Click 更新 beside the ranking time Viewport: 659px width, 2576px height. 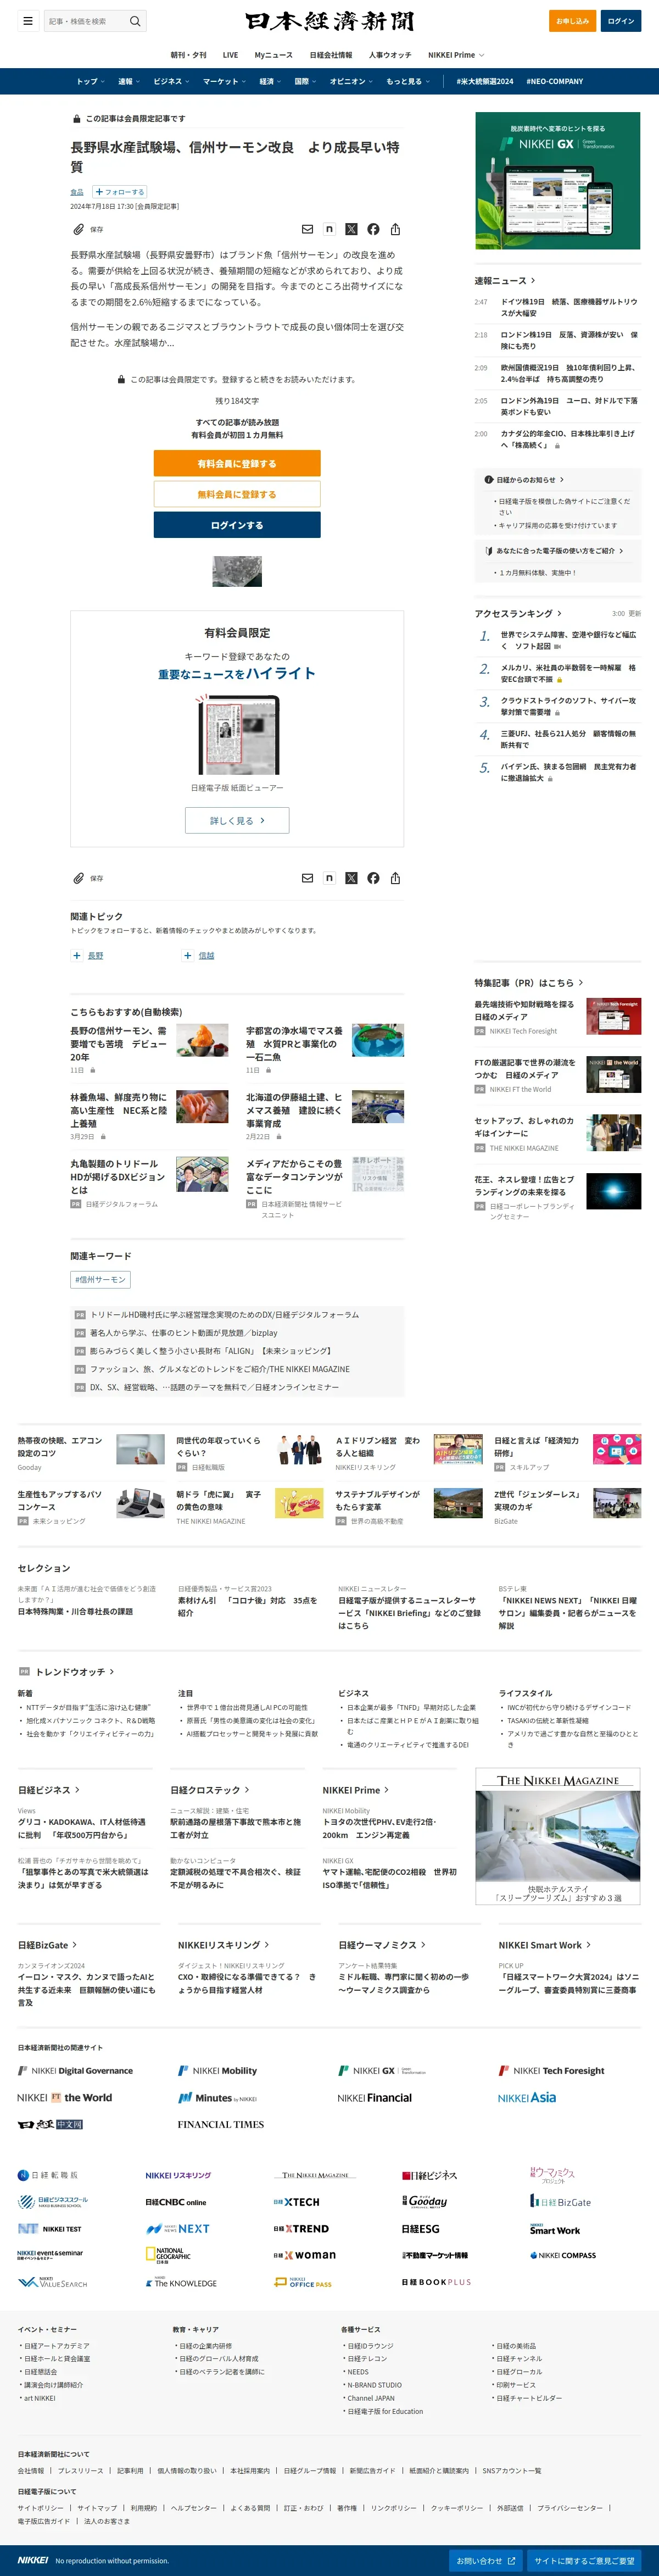(635, 614)
